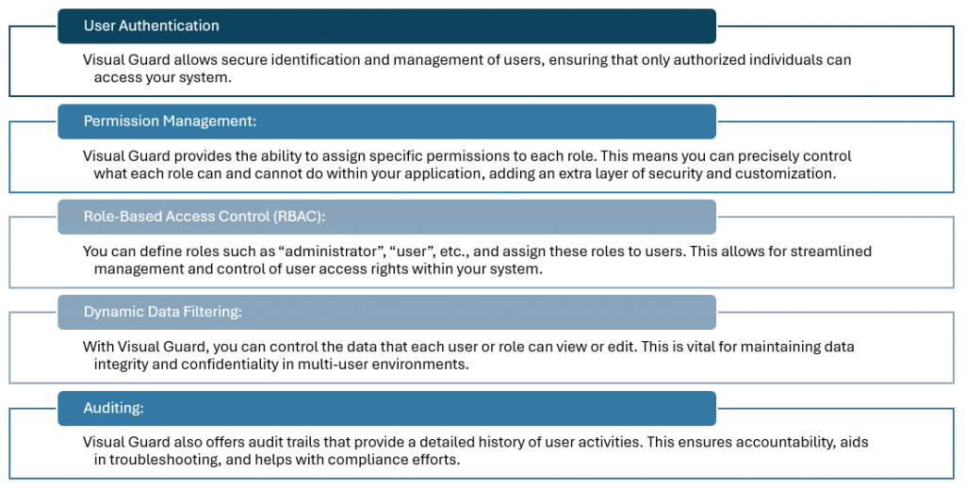Open the Role-Based Access Control (RBAC) header
Viewport: 965px width, 489px height.
(386, 217)
